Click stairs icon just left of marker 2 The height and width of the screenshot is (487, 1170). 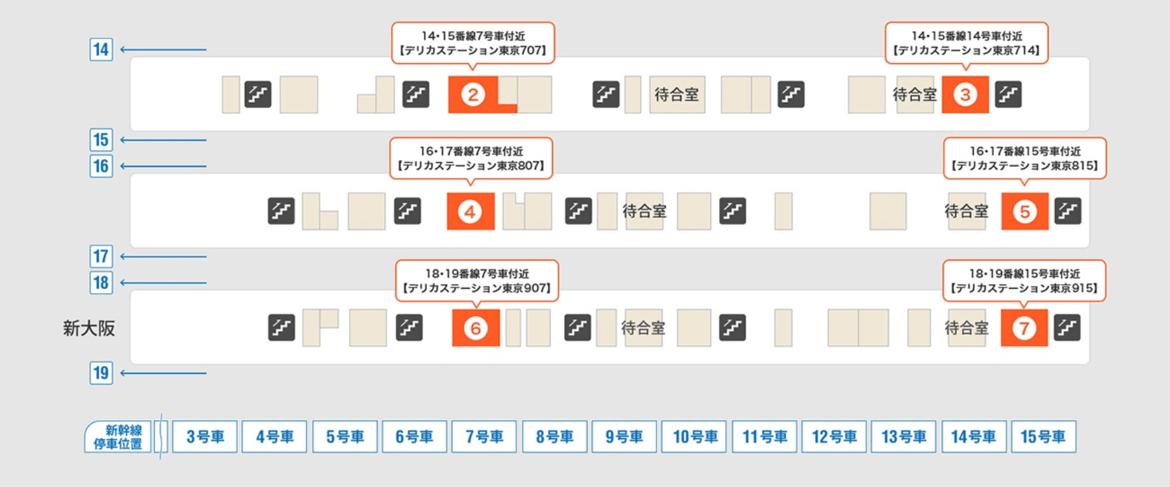[415, 94]
